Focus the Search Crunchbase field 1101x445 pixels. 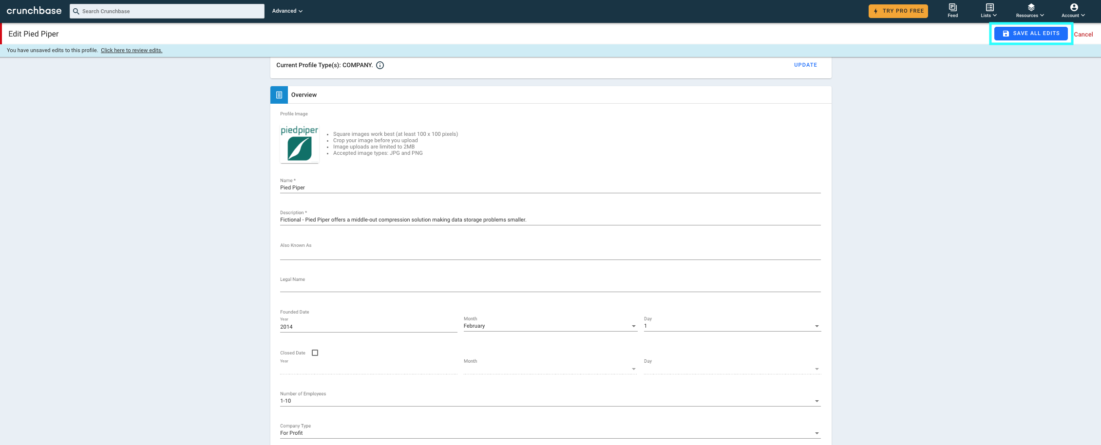[167, 11]
